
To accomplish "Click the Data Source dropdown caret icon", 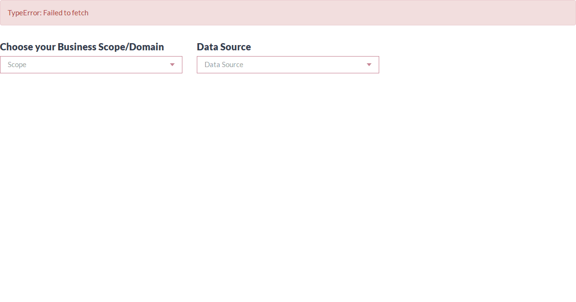I will point(369,65).
